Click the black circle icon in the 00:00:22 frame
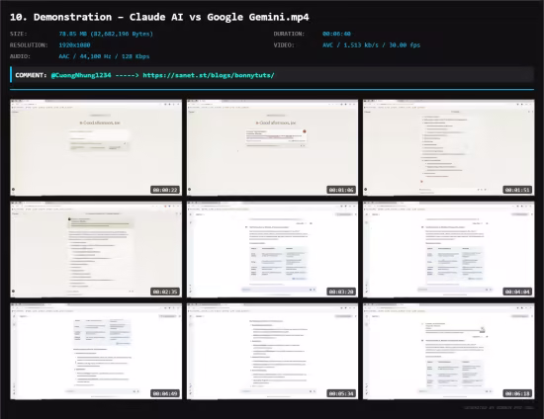Screen dimensions: 544x419 (x=13, y=189)
